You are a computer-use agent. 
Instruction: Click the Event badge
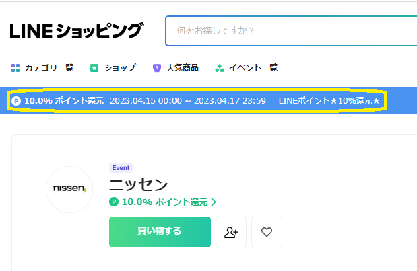click(121, 168)
